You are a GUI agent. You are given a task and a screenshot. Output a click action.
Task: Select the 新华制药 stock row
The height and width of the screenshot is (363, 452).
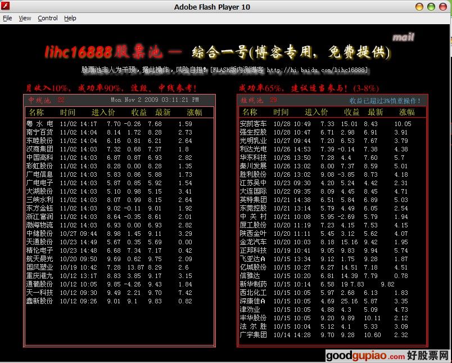(x=317, y=284)
